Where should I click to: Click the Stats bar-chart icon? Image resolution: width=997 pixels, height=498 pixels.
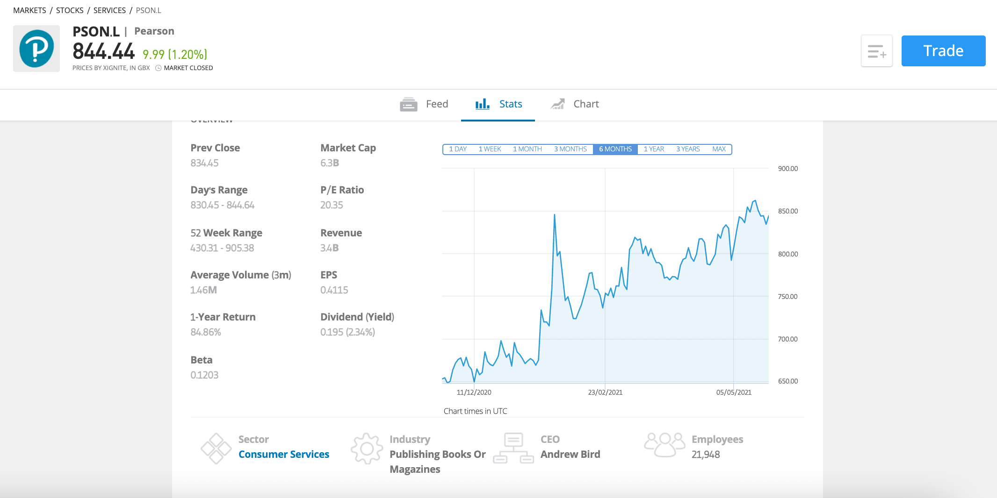pyautogui.click(x=482, y=104)
